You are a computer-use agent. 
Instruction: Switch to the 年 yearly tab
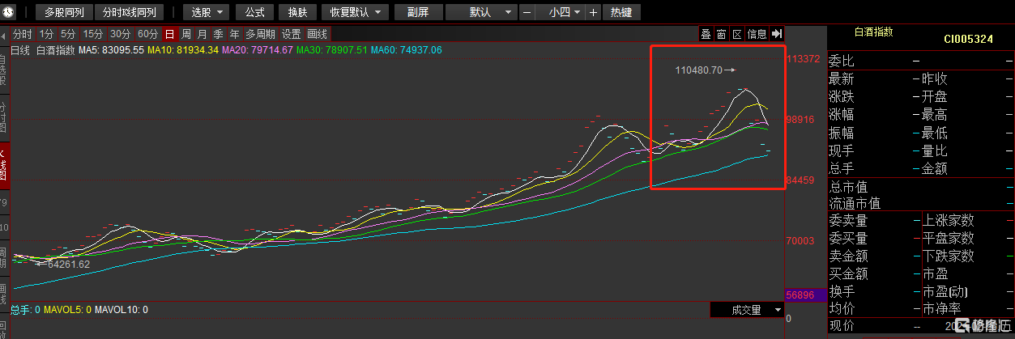234,34
